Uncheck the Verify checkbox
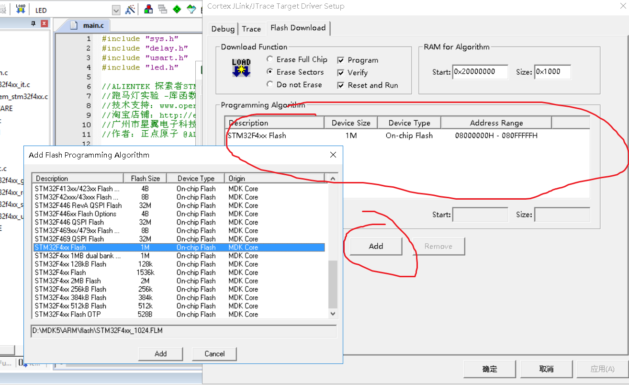Image resolution: width=629 pixels, height=385 pixels. pyautogui.click(x=341, y=73)
